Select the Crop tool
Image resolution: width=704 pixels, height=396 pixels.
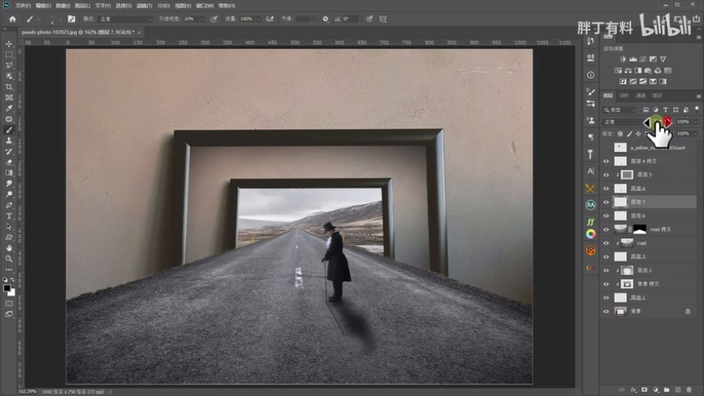(x=9, y=86)
